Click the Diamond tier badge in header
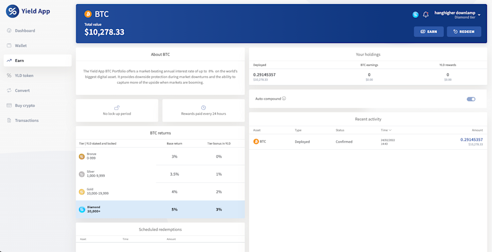The image size is (492, 252). (416, 15)
